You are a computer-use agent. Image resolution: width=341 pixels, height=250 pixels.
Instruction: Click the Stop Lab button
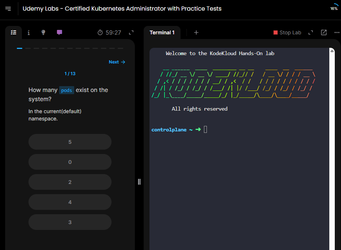[x=287, y=32]
